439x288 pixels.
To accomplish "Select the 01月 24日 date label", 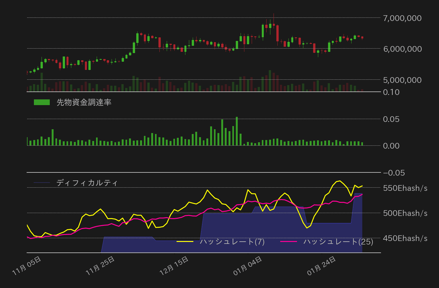I will point(322,266).
